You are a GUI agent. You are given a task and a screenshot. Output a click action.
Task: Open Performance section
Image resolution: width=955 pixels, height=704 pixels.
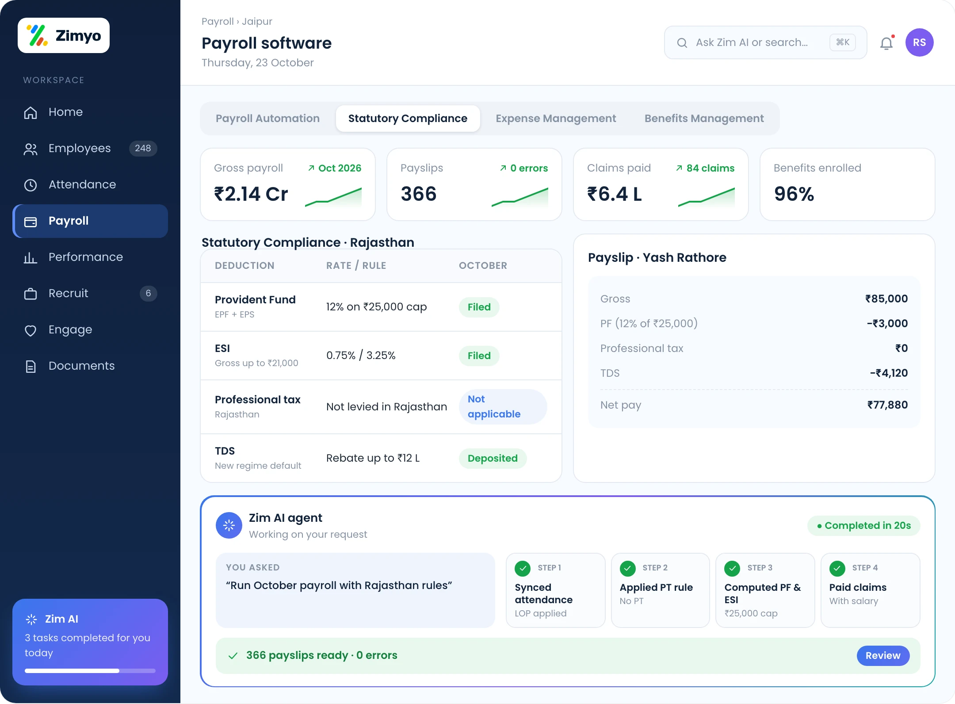point(90,257)
